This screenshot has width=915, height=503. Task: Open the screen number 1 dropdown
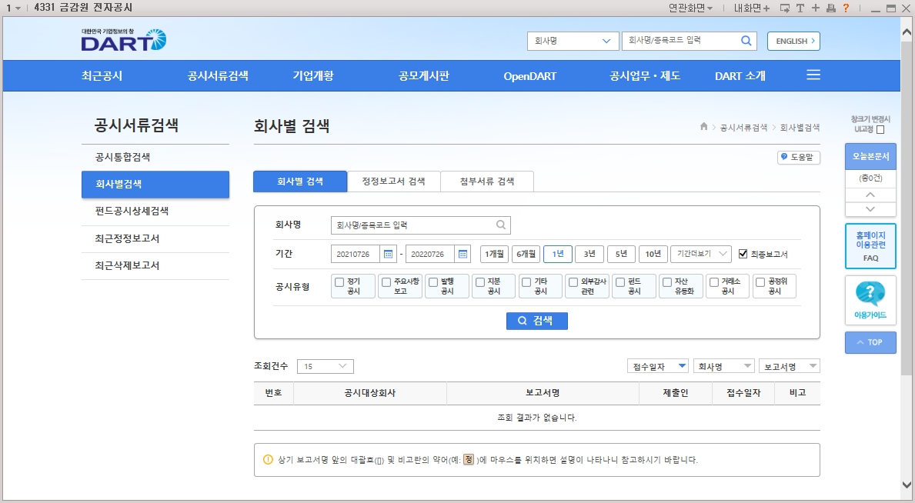pos(13,8)
